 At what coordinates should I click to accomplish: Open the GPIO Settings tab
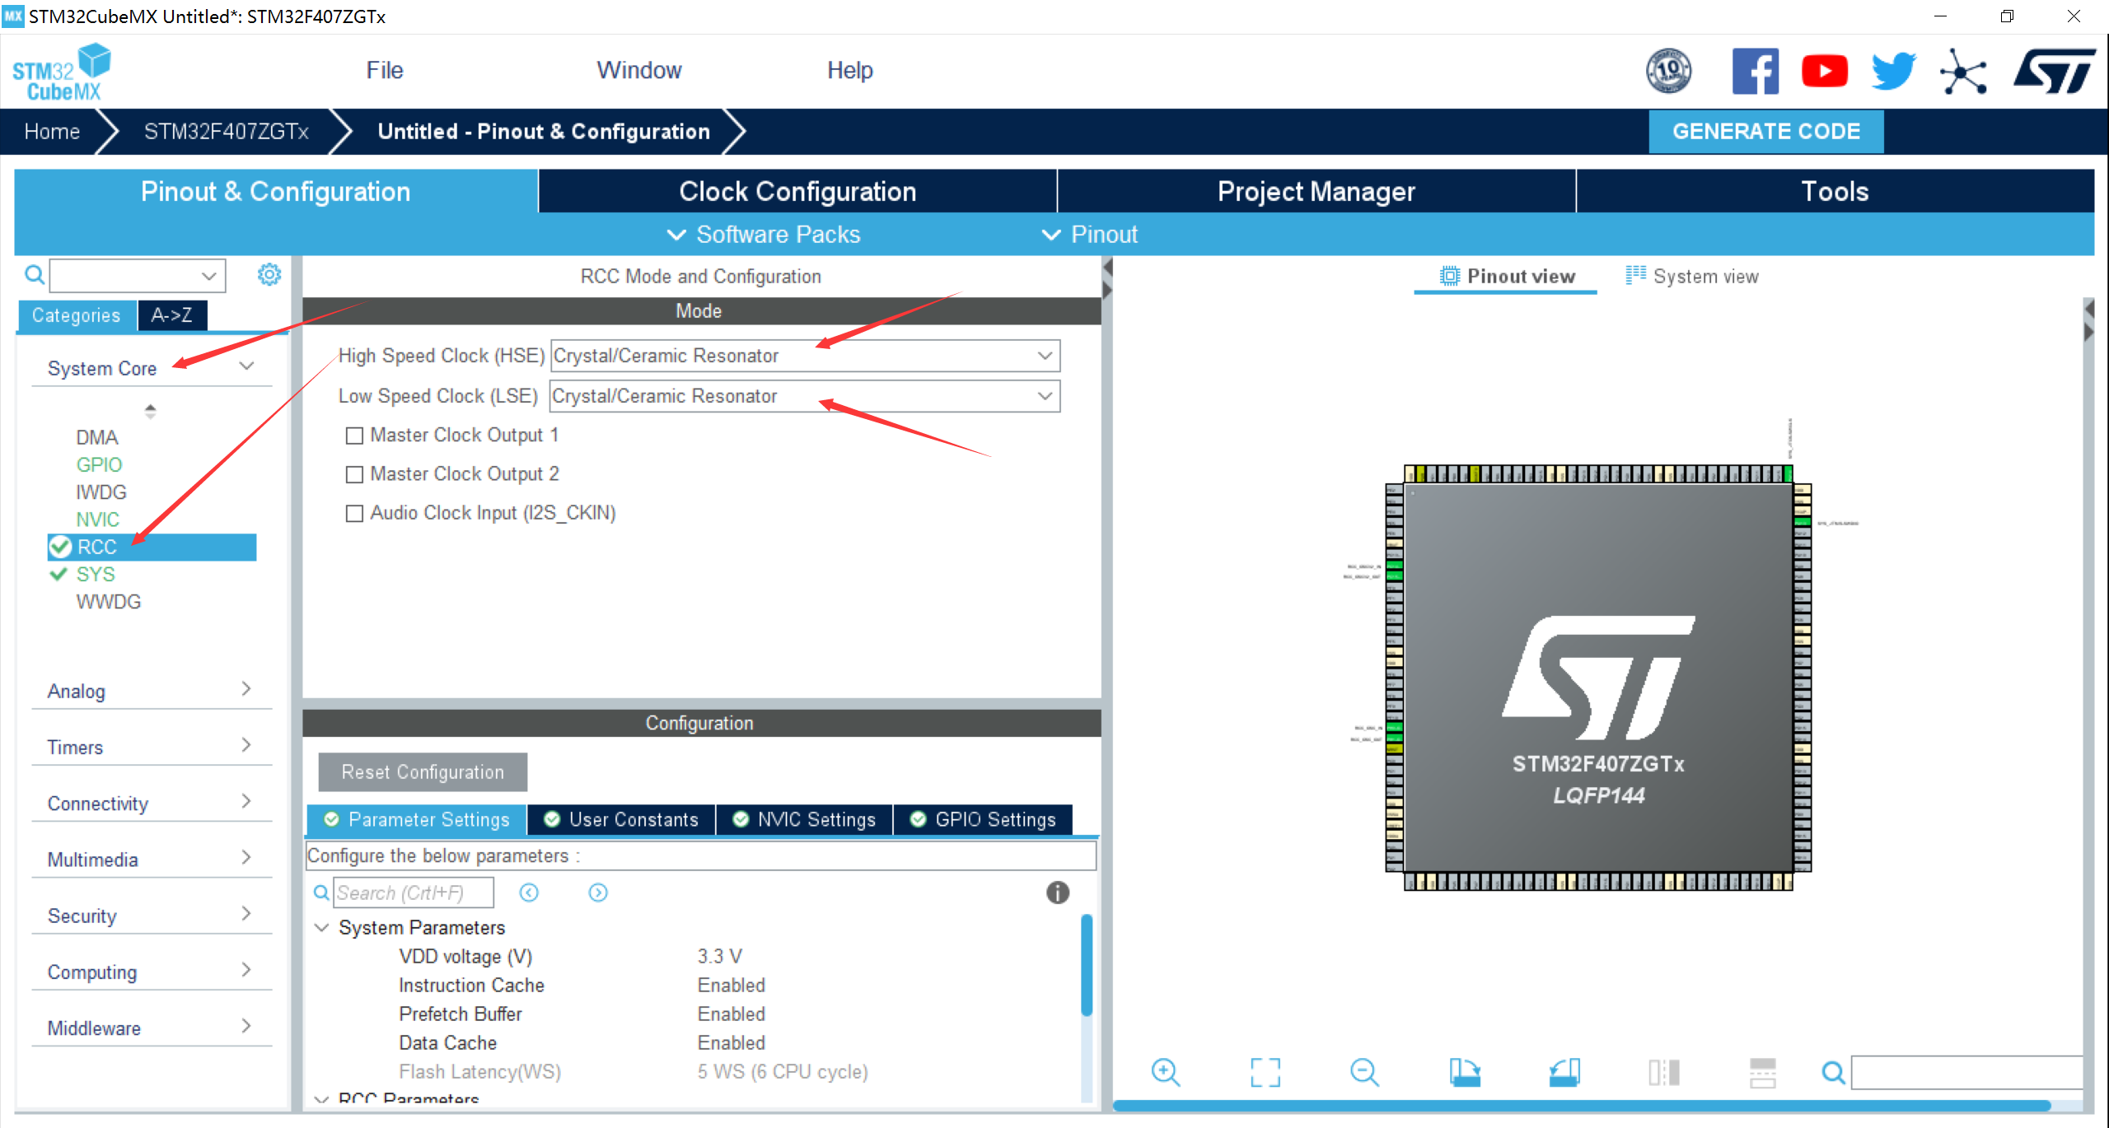point(983,819)
